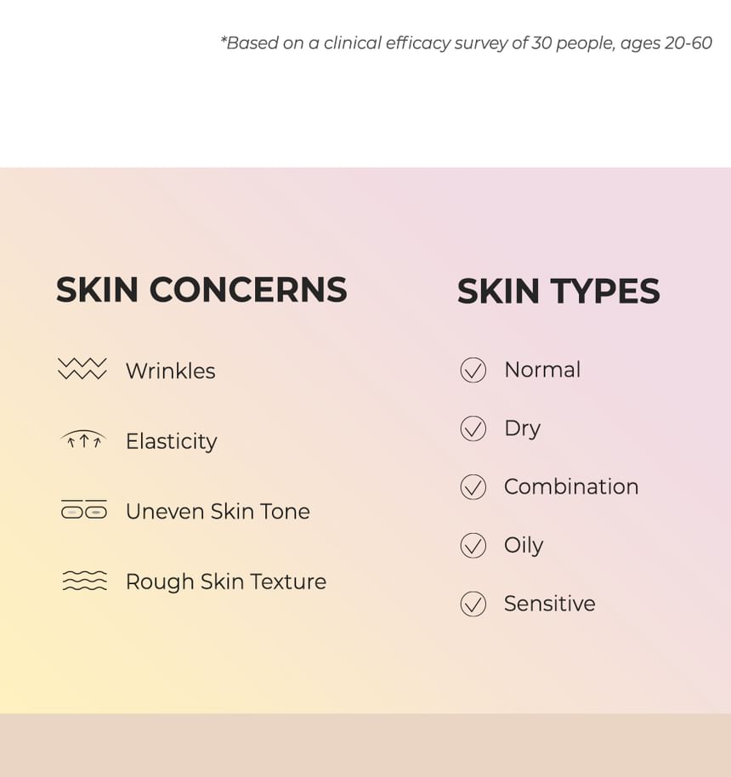
Task: Click the checkmark circle beside Normal
Action: click(473, 370)
